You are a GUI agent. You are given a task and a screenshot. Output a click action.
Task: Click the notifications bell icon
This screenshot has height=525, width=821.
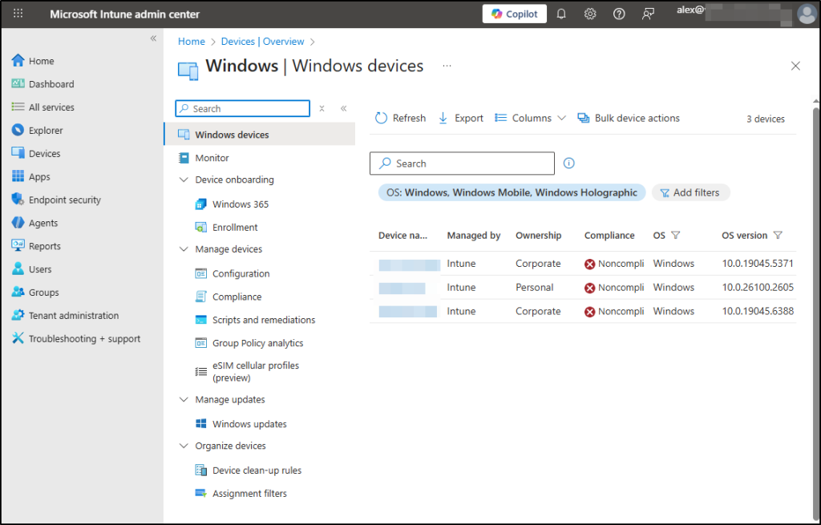(561, 14)
